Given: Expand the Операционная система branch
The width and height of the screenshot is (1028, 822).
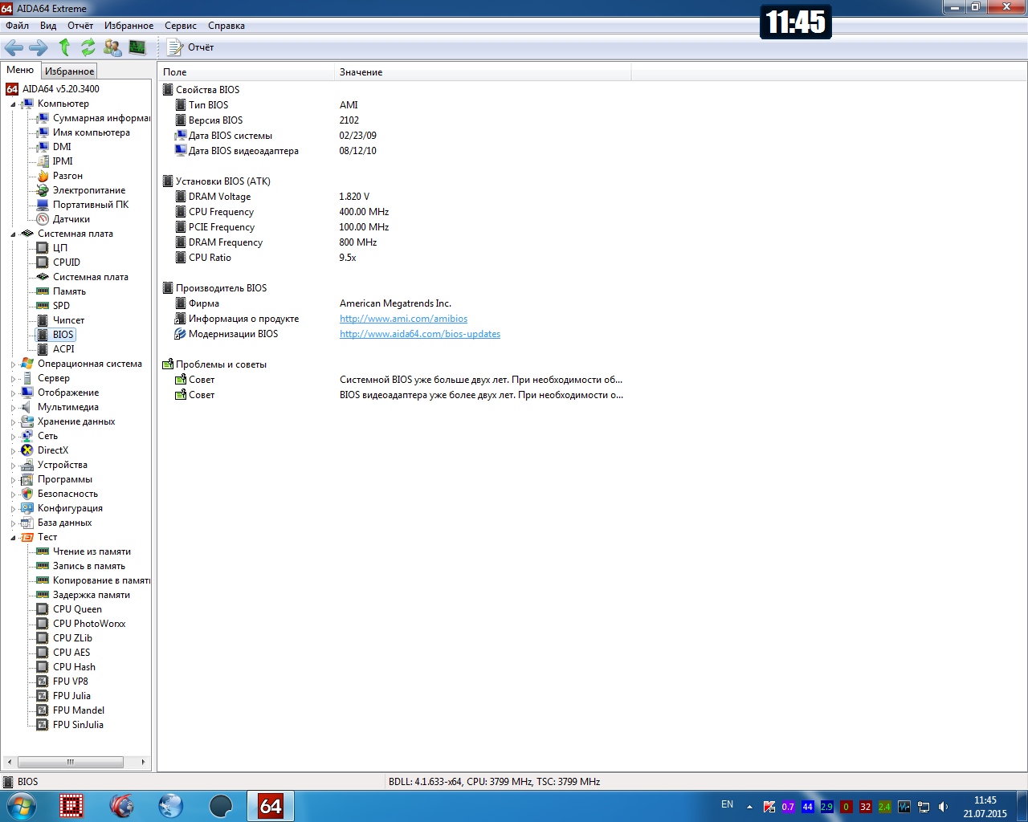Looking at the screenshot, I should 13,364.
